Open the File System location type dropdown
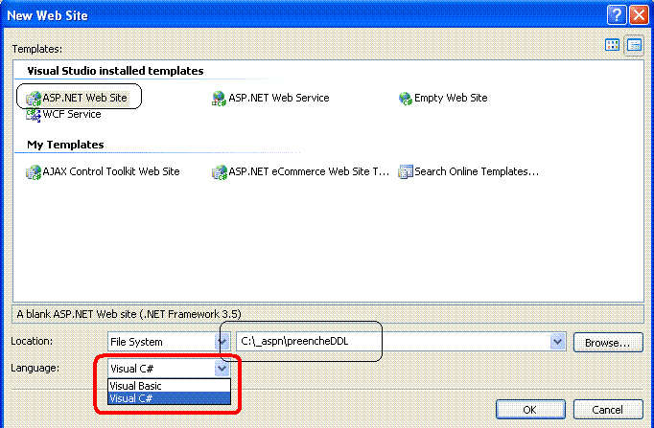This screenshot has height=428, width=654. pyautogui.click(x=222, y=342)
